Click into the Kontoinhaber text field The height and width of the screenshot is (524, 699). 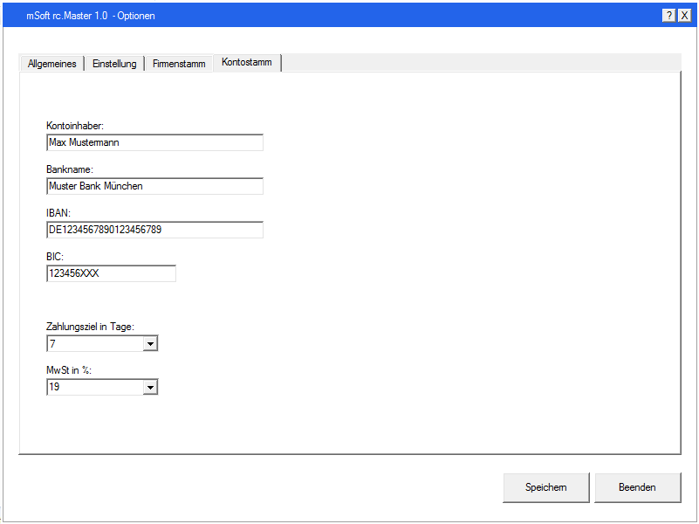(x=154, y=142)
